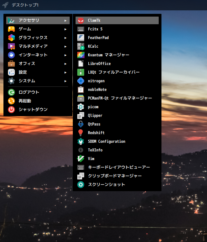Click the スクリーンショット camera icon
207x242 pixels.
coord(81,185)
